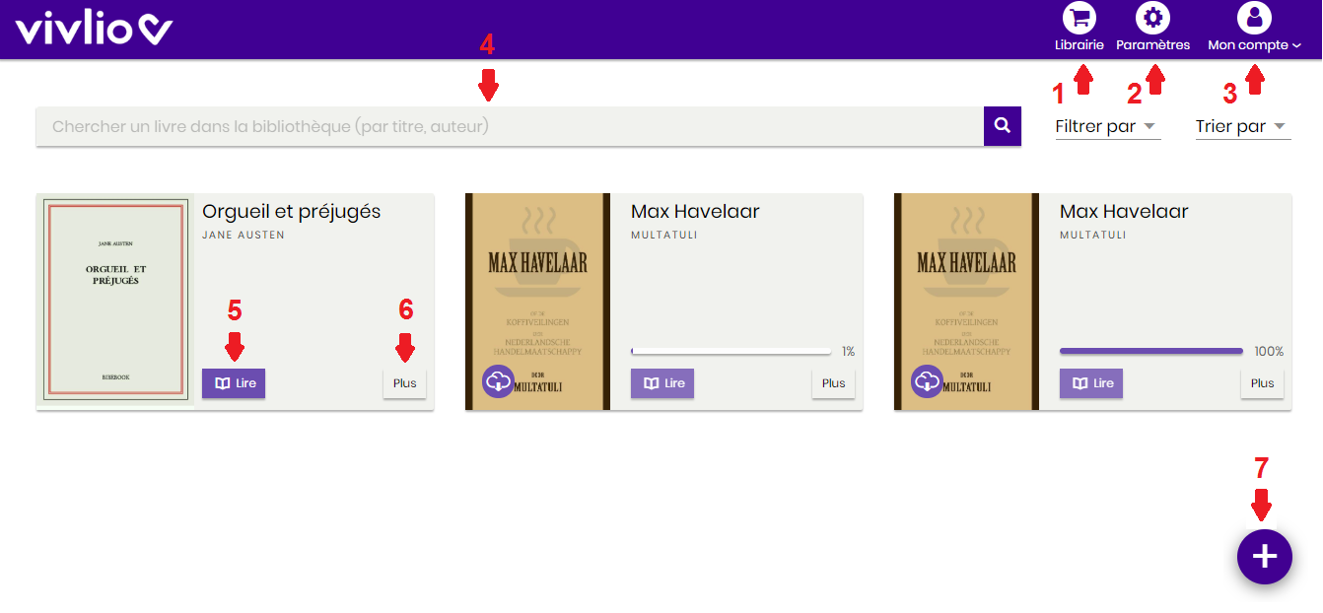Click the 1% progress percentage text

[848, 352]
